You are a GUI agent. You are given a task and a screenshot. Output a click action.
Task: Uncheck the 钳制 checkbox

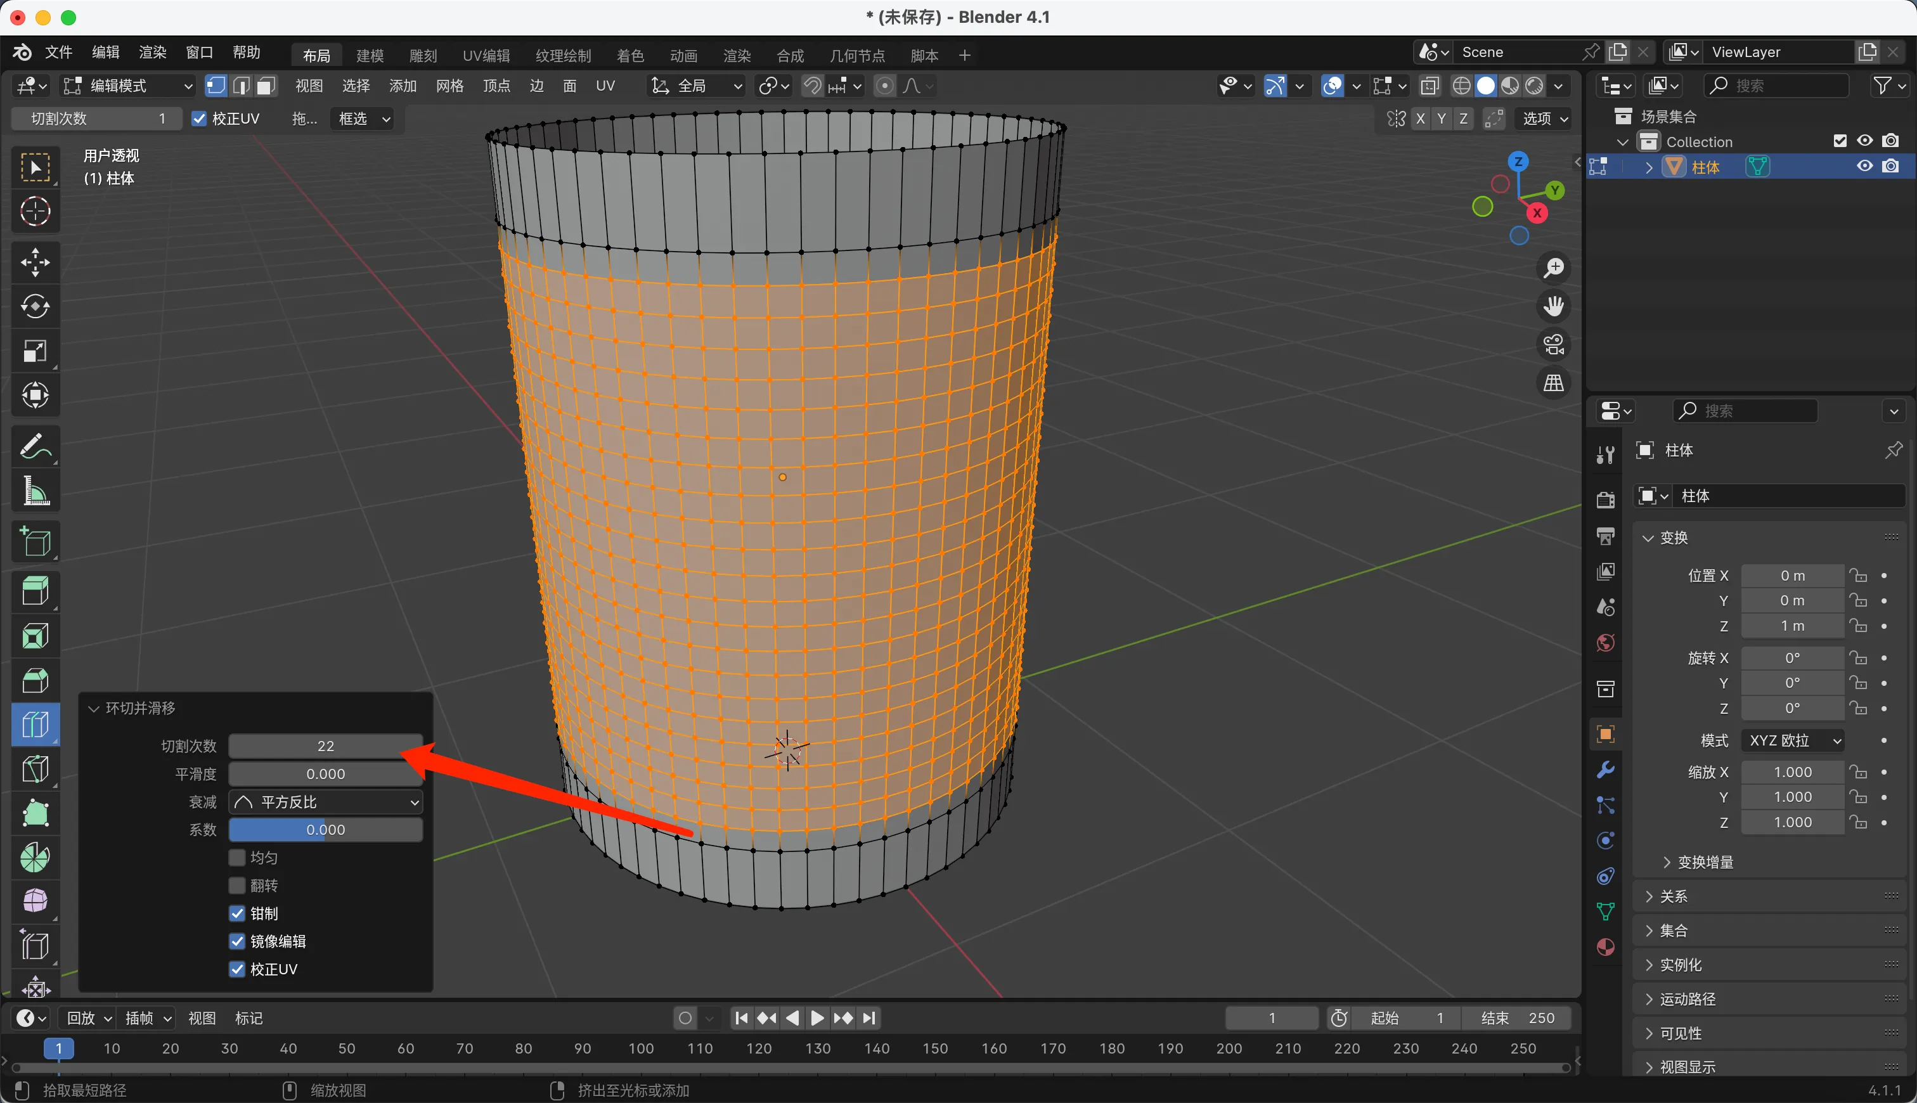pyautogui.click(x=237, y=913)
